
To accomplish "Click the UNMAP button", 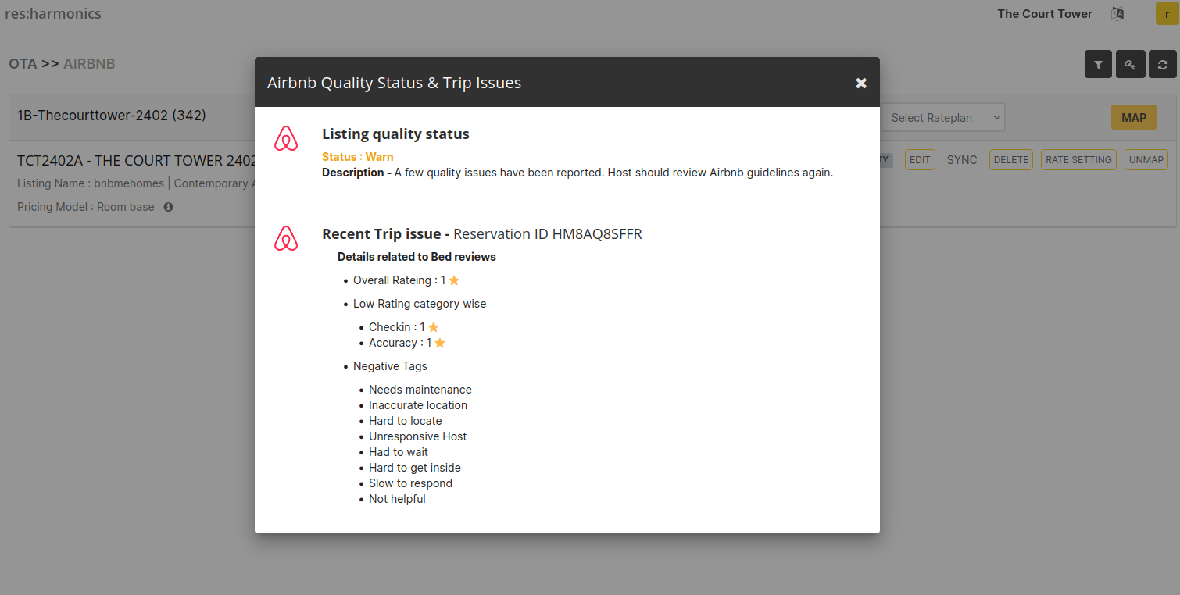I will (x=1146, y=160).
